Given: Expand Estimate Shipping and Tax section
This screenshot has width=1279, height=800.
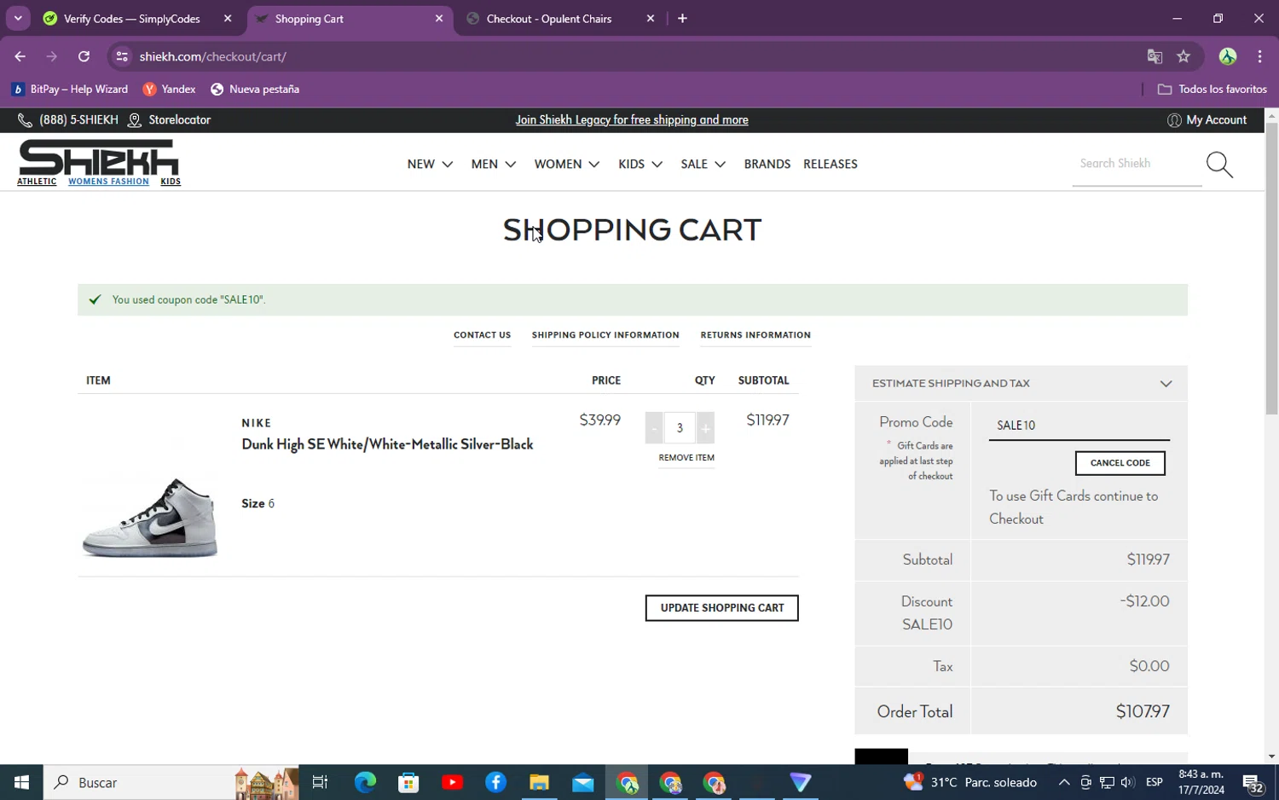Looking at the screenshot, I should [1021, 383].
